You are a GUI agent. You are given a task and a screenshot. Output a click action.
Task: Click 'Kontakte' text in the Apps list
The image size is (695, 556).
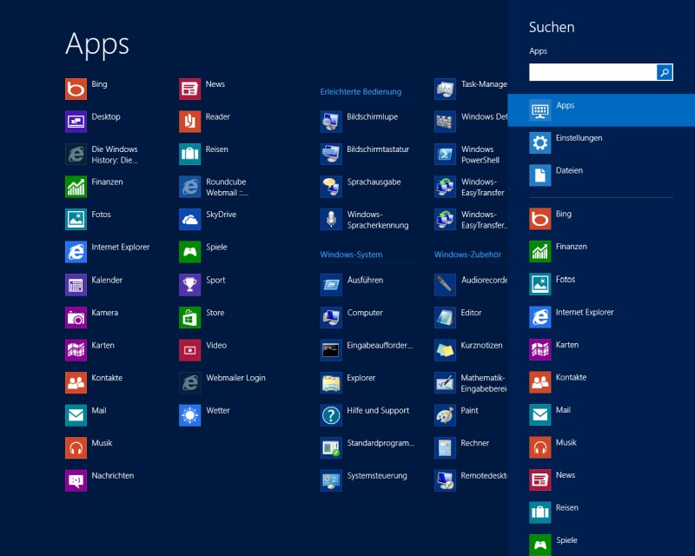[107, 378]
